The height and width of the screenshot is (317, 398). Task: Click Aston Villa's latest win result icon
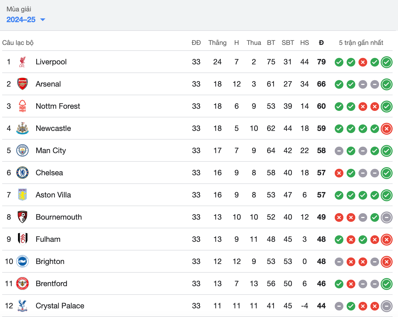click(387, 195)
